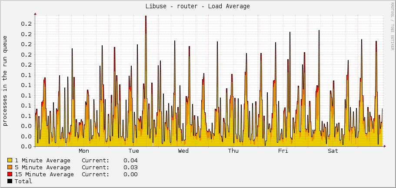Click the current value 0.03
Screen dimensions: 396x188
click(130, 167)
